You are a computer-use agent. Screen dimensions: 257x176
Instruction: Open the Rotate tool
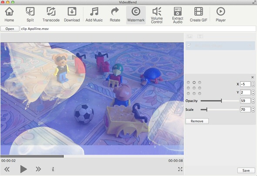coord(115,15)
